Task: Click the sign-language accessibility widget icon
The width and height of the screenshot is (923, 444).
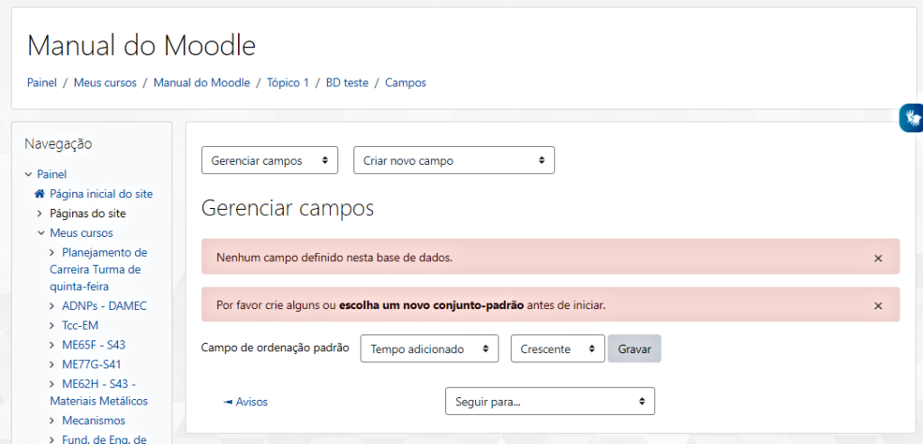Action: 913,118
